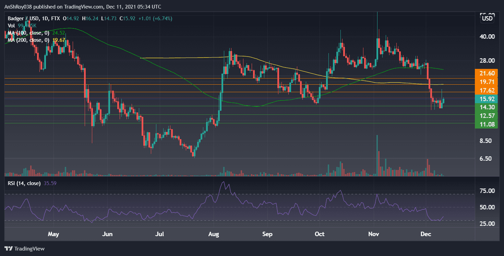Click the orange 21.60 resistance level label
The height and width of the screenshot is (256, 504).
coord(486,73)
